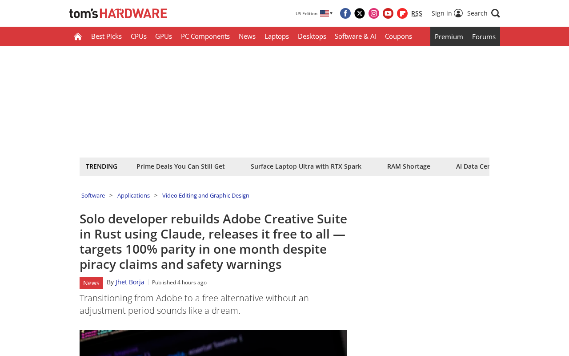569x356 pixels.
Task: Click the Software breadcrumb link
Action: 93,195
